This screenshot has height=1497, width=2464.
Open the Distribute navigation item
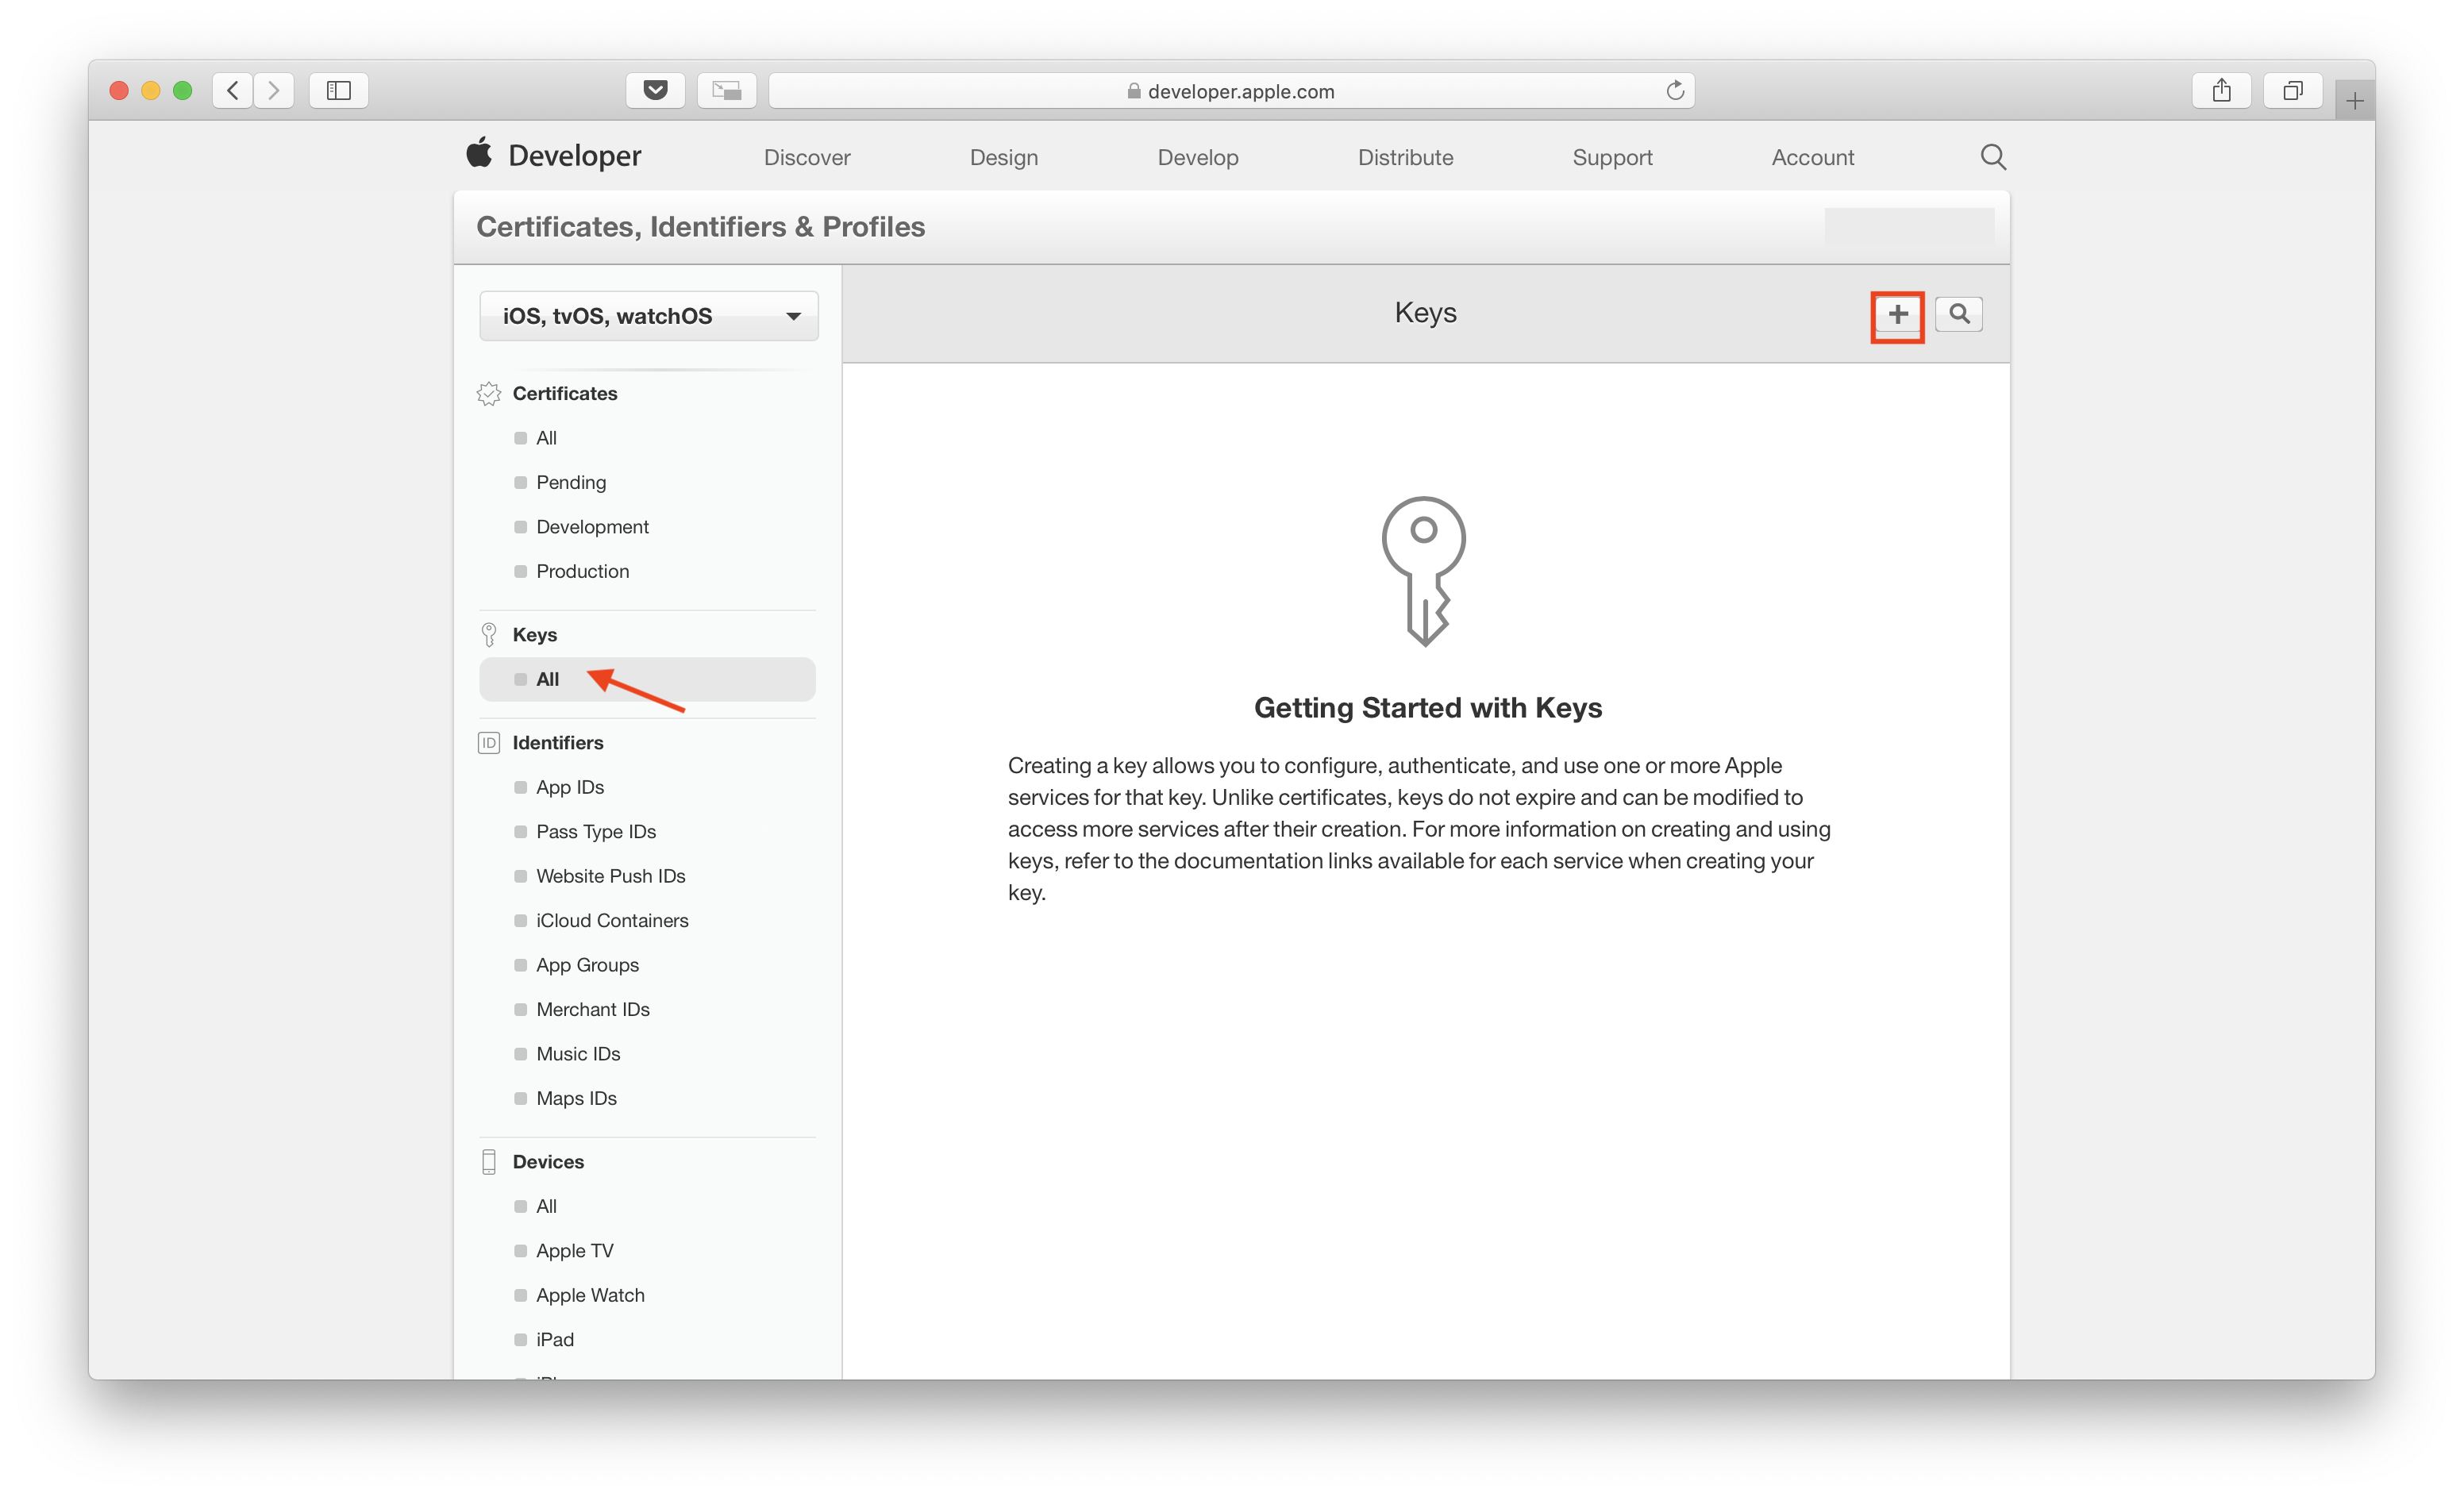coord(1405,158)
